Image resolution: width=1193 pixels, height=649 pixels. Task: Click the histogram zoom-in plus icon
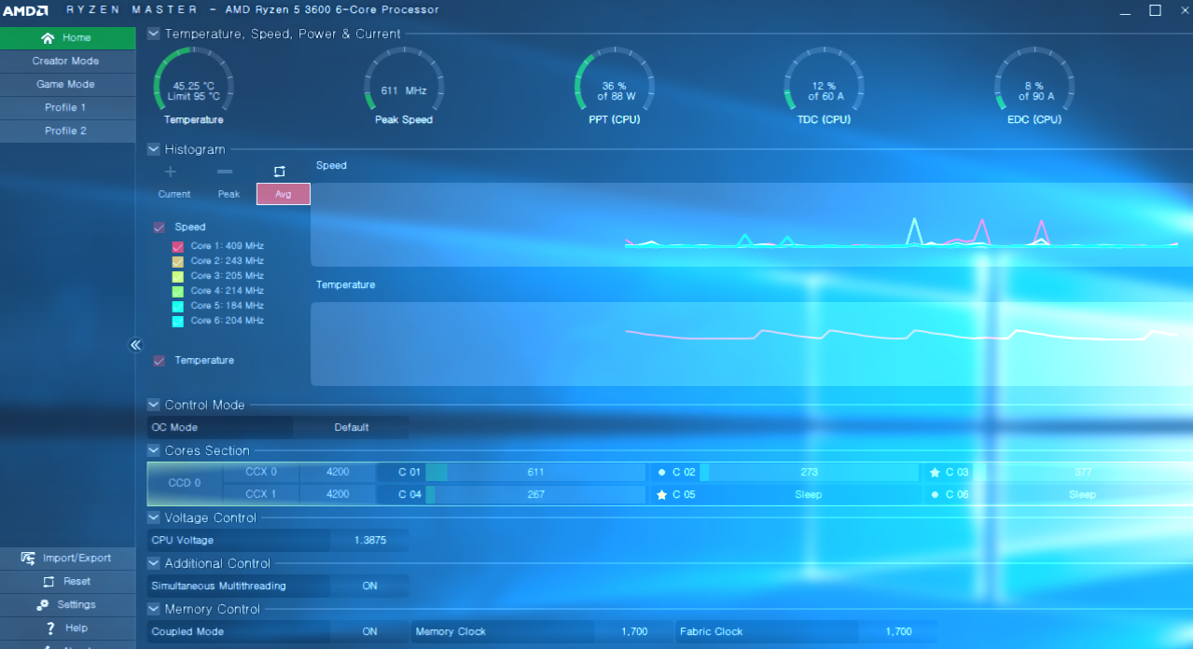170,172
